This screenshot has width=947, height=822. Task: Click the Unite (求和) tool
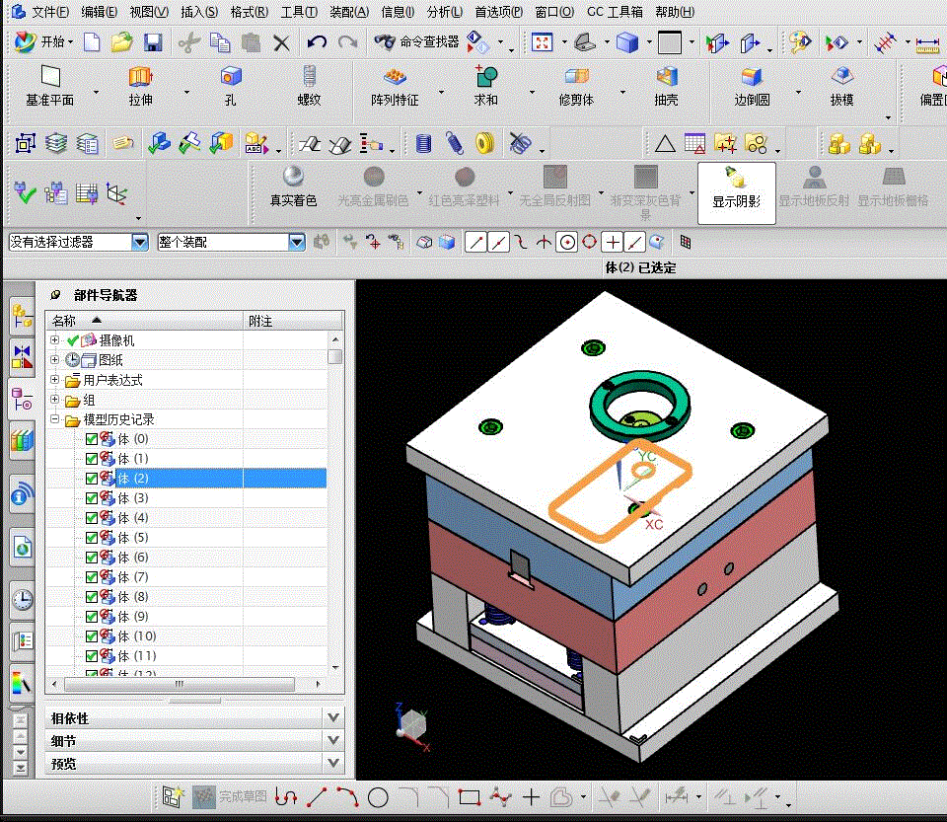tap(486, 87)
